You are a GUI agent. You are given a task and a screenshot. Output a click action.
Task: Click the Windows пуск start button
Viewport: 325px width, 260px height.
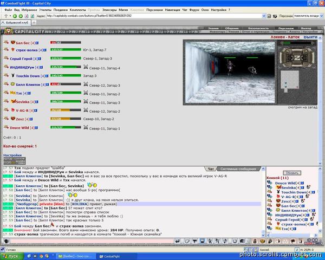tap(11, 256)
